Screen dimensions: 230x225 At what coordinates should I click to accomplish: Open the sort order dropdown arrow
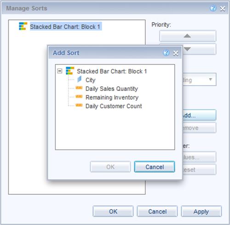211,79
